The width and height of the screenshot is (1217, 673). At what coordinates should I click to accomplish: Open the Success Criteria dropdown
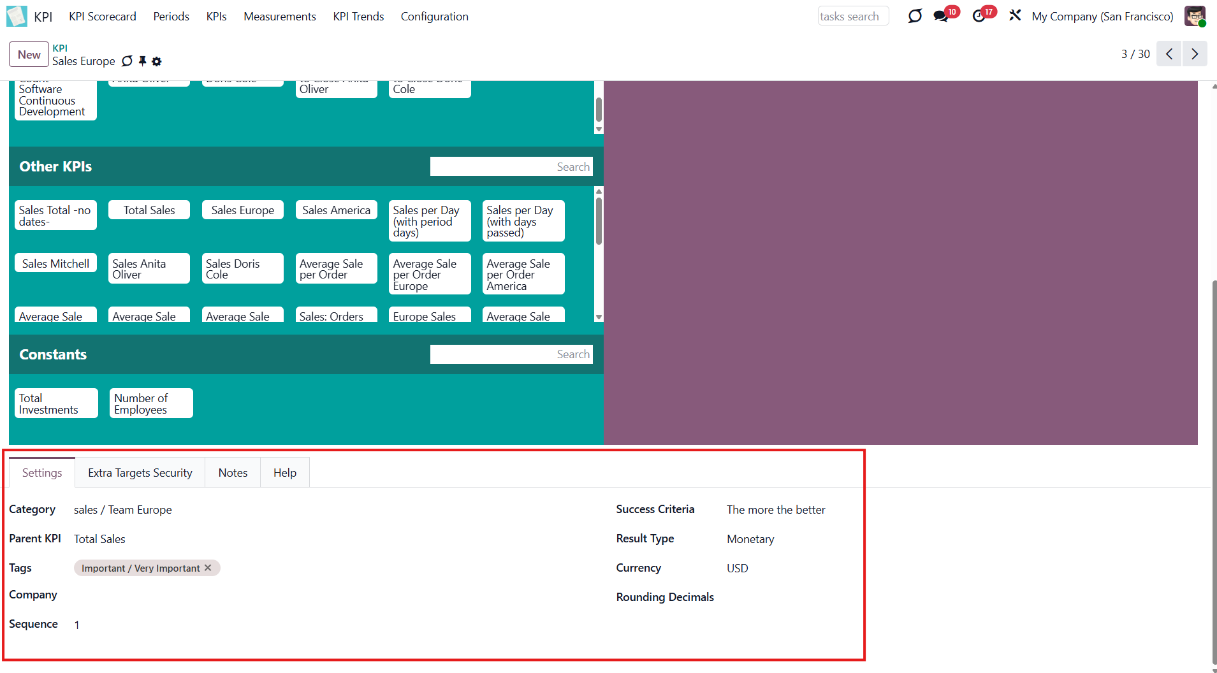(x=776, y=510)
